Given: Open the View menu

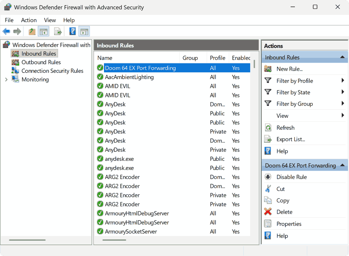Looking at the screenshot, I should pyautogui.click(x=50, y=20).
